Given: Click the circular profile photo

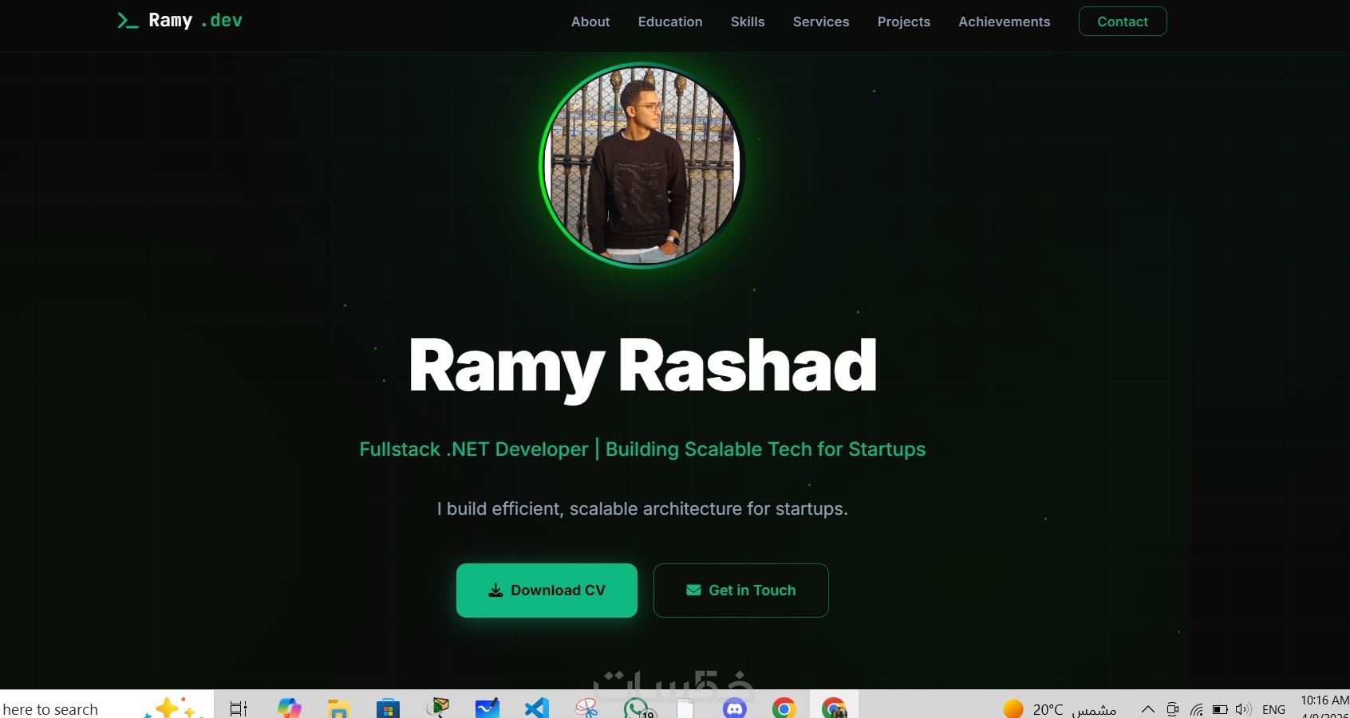Looking at the screenshot, I should tap(642, 166).
